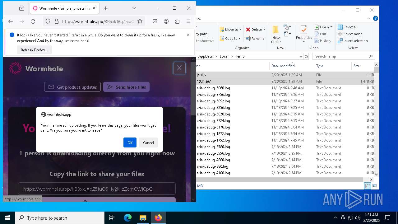Click History in Explorer ribbon

point(323,41)
